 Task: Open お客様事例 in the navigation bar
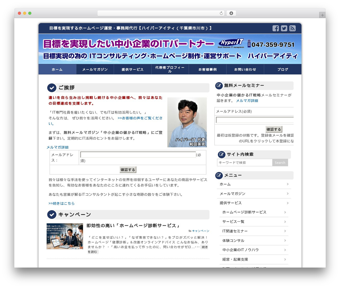coord(207,69)
